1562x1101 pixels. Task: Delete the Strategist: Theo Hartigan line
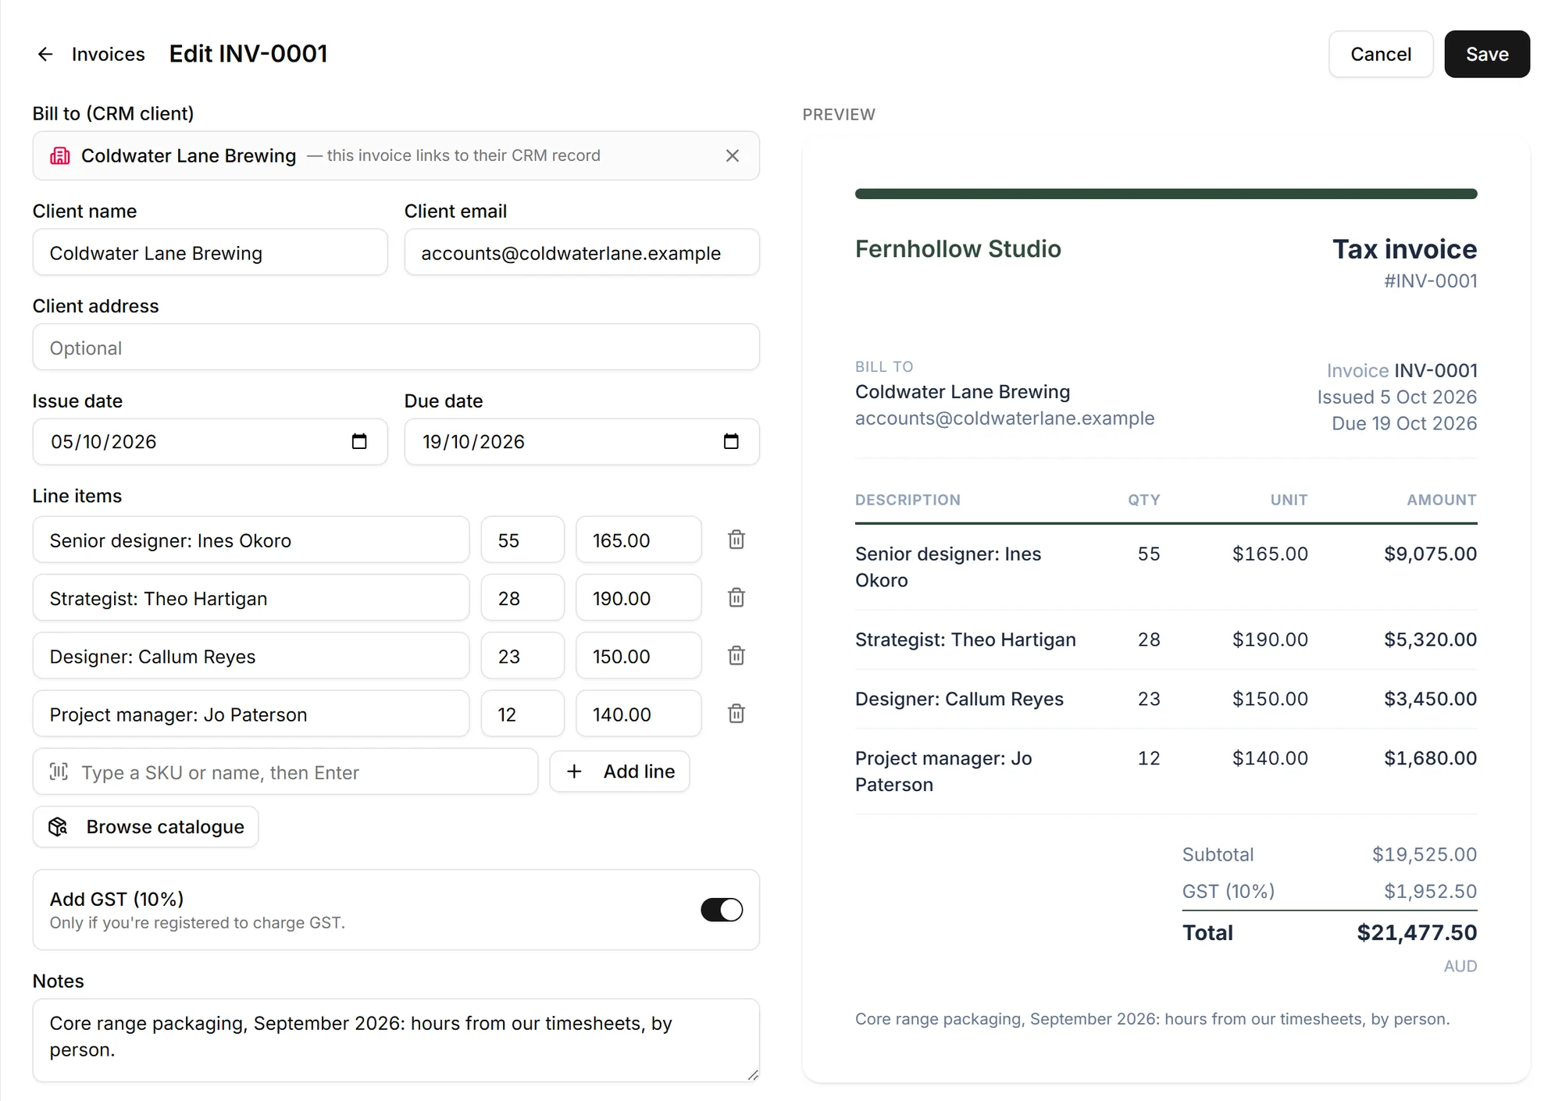736,597
